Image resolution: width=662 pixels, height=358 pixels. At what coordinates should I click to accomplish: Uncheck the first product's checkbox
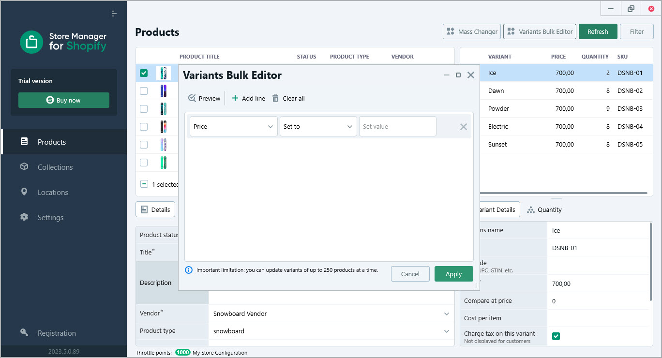point(144,73)
